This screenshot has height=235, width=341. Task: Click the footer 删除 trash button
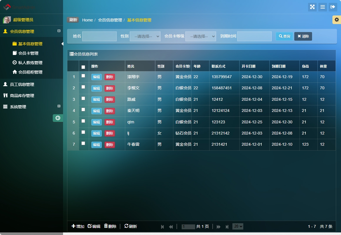click(x=110, y=226)
